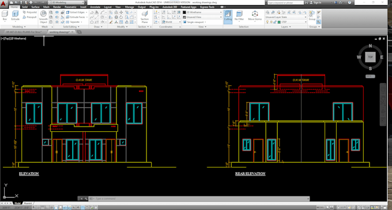The image size is (392, 210).
Task: Click the Sign In button
Action: (x=315, y=2)
